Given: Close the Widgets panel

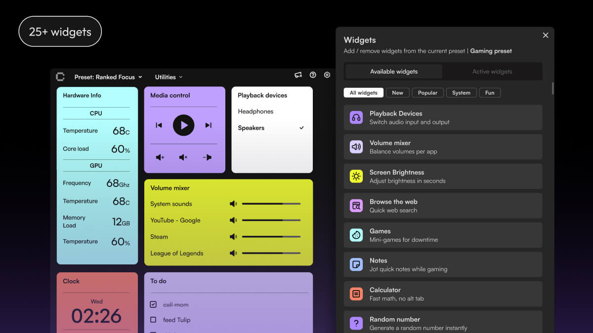Looking at the screenshot, I should coord(546,35).
